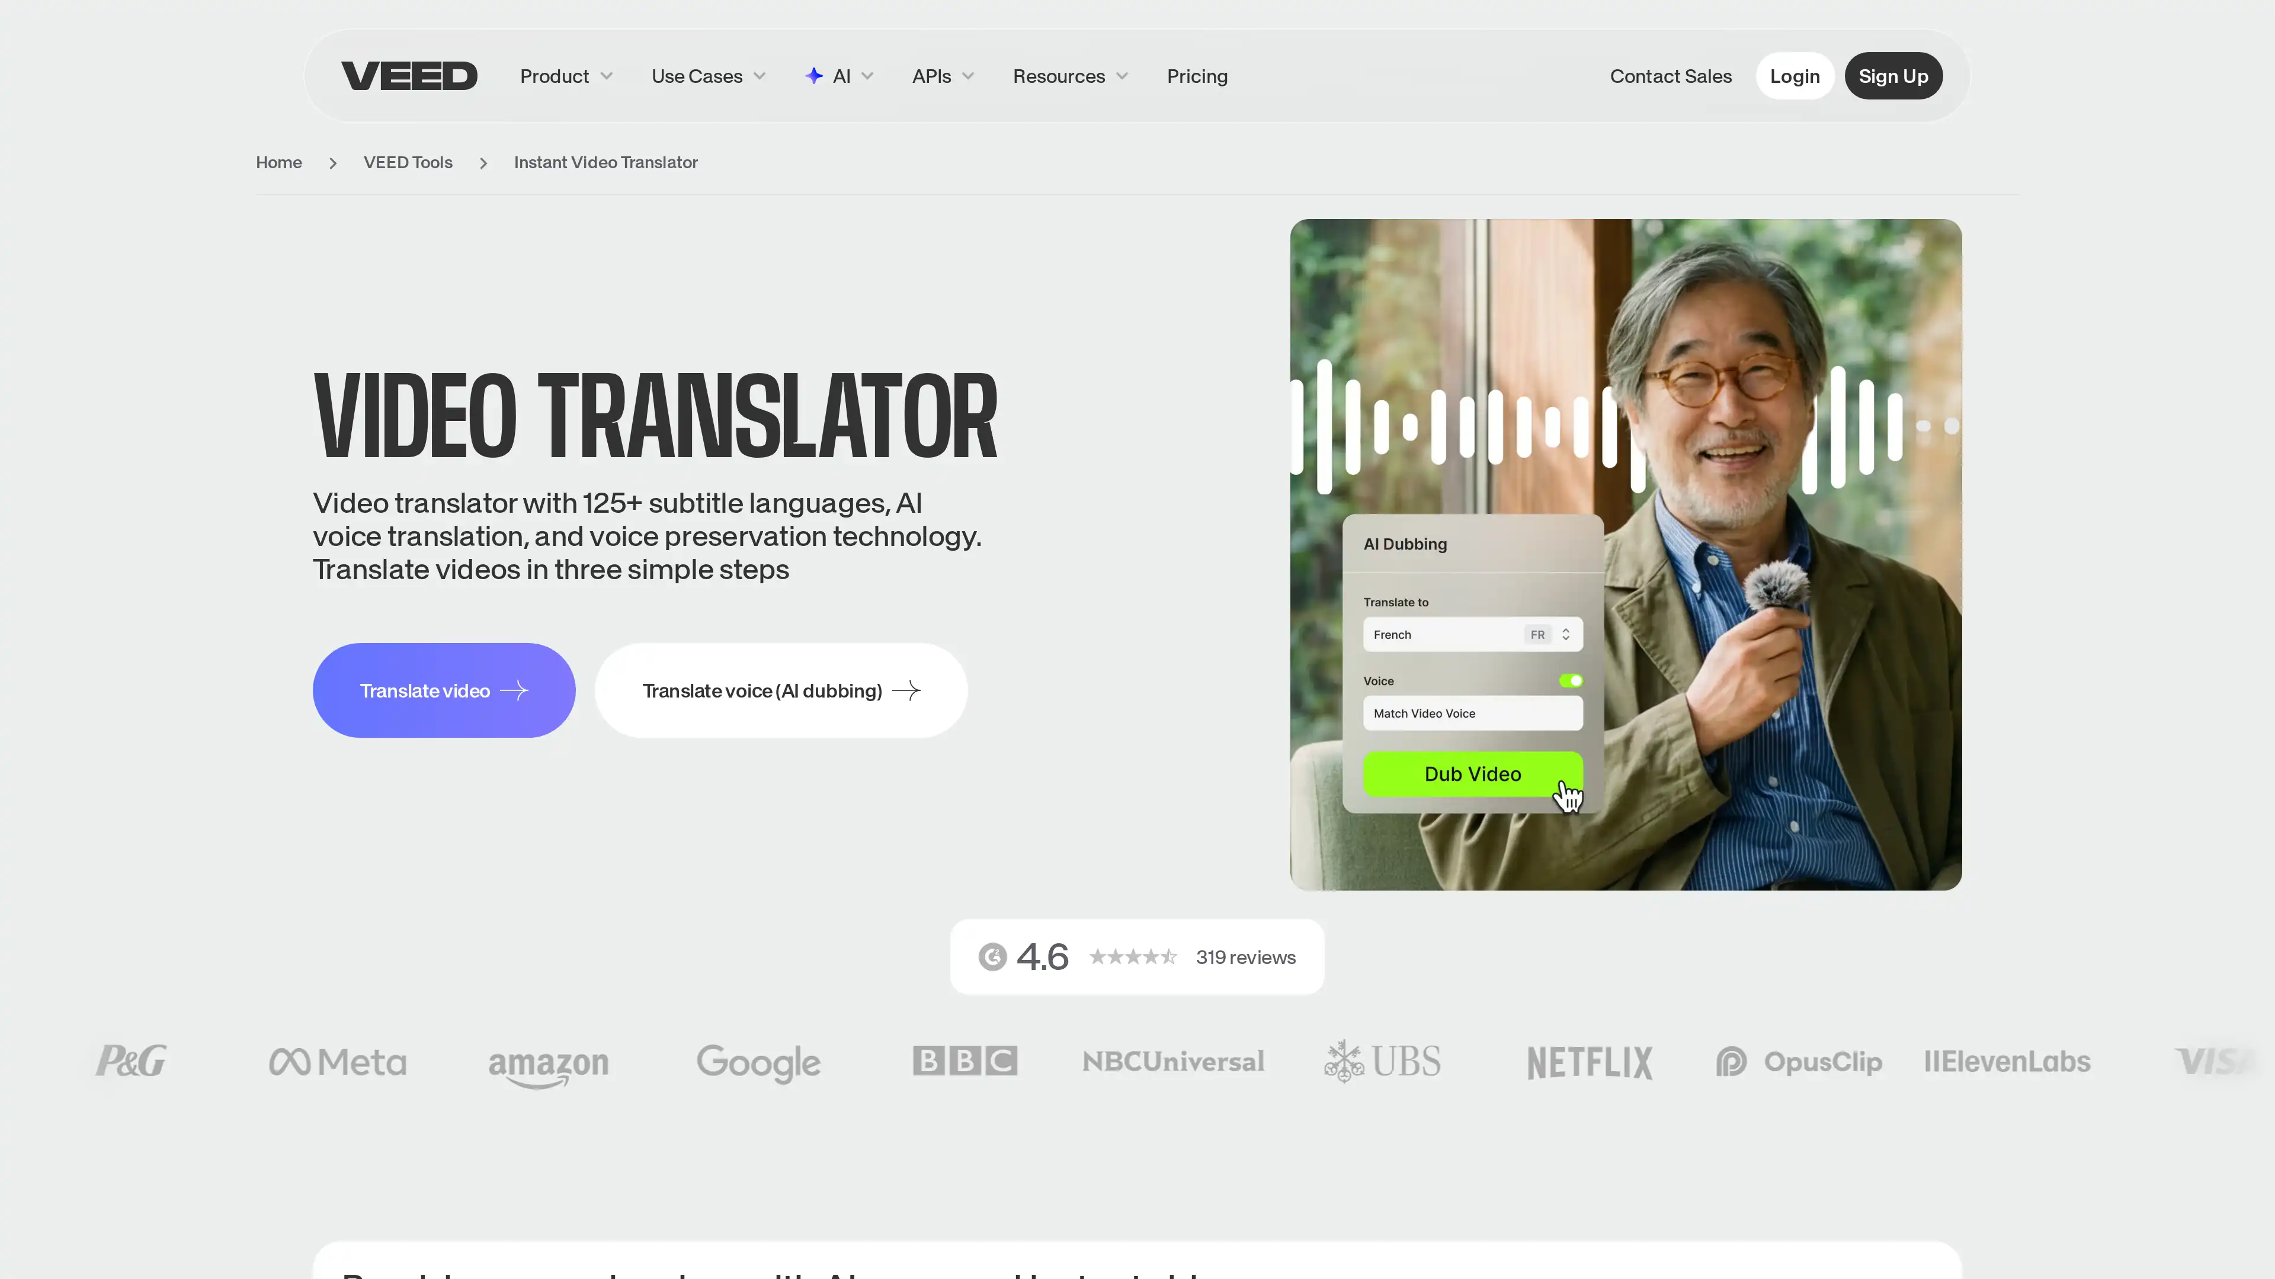Expand the Use Cases chevron

click(x=760, y=76)
